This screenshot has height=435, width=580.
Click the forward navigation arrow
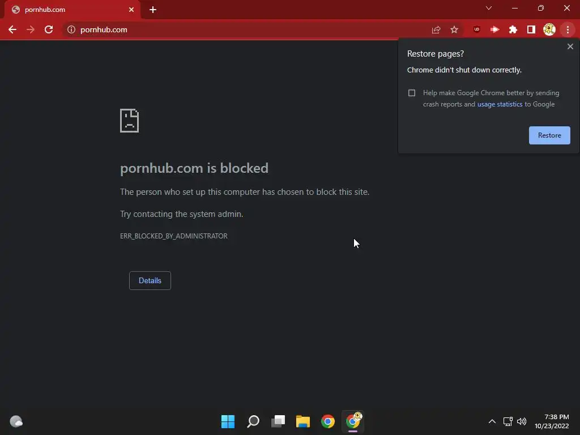pyautogui.click(x=31, y=29)
